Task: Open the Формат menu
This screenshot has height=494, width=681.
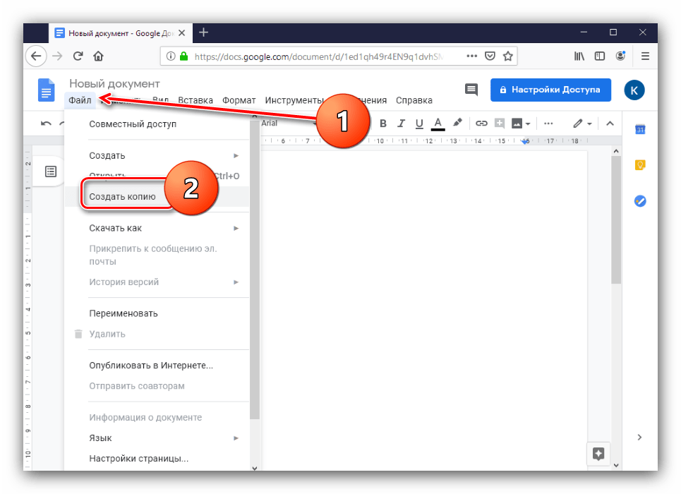Action: click(x=239, y=100)
